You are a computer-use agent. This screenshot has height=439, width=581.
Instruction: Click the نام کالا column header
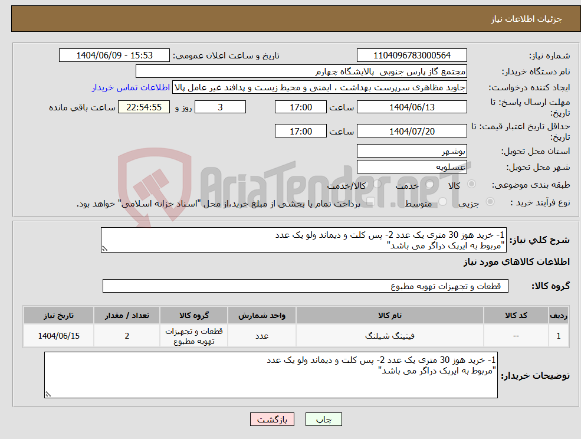click(x=389, y=315)
